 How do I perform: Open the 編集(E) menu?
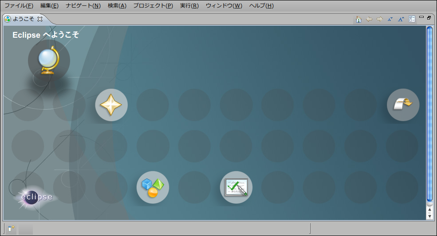pos(49,6)
